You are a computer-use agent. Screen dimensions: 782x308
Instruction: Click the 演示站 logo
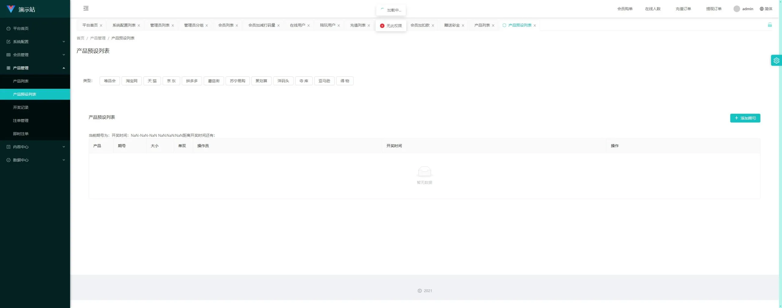click(x=21, y=9)
